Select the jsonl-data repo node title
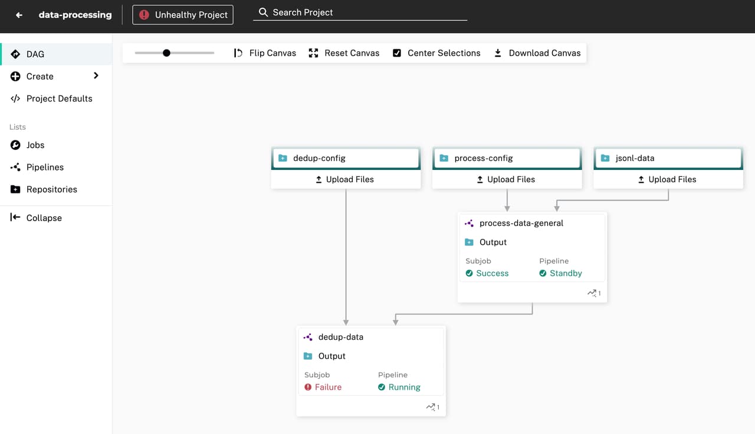 coord(635,158)
